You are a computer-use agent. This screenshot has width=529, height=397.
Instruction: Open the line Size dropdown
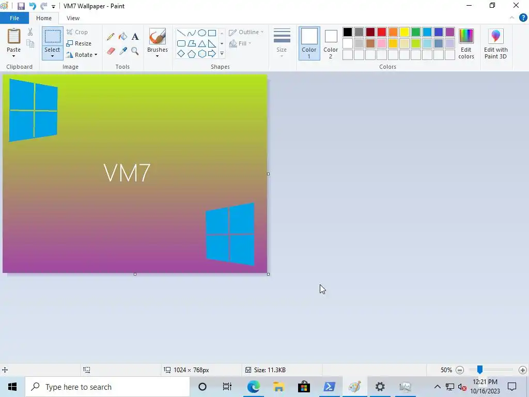[282, 43]
